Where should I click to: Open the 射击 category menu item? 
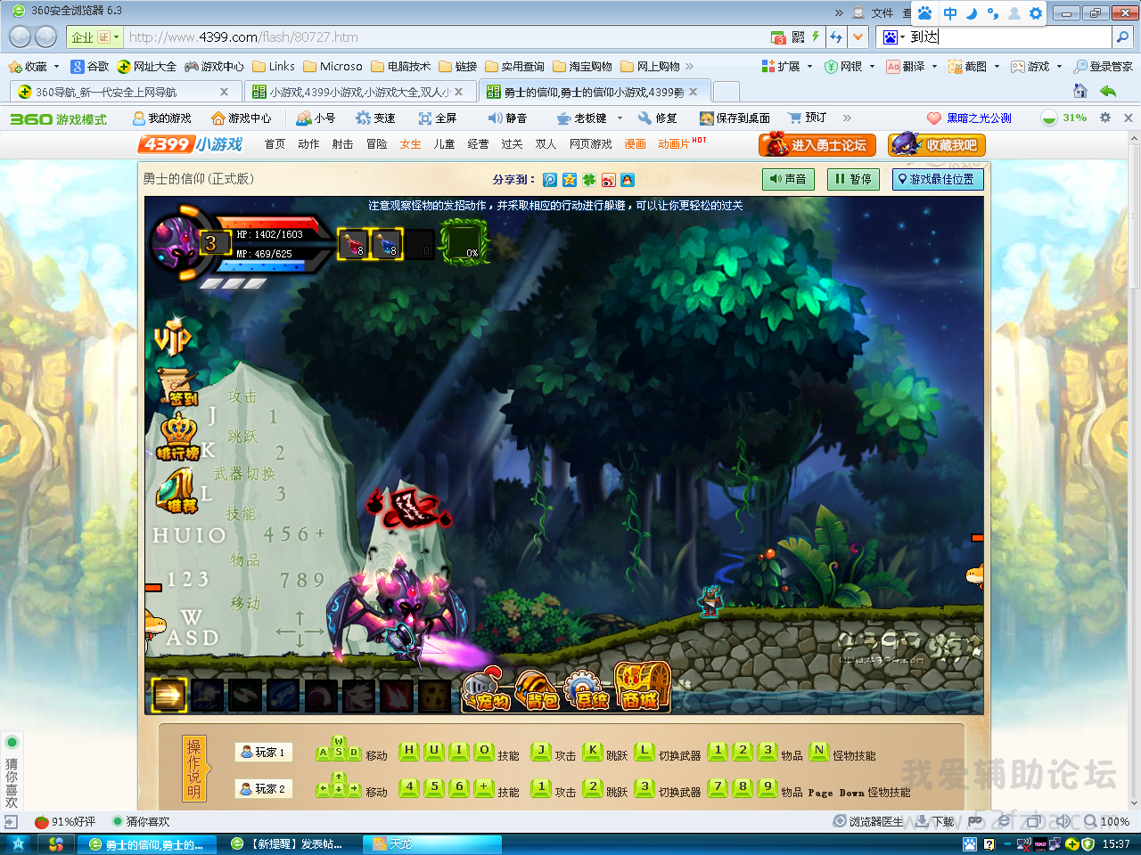point(342,144)
